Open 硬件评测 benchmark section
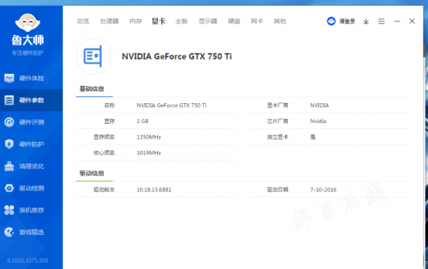The image size is (428, 269). (x=31, y=122)
